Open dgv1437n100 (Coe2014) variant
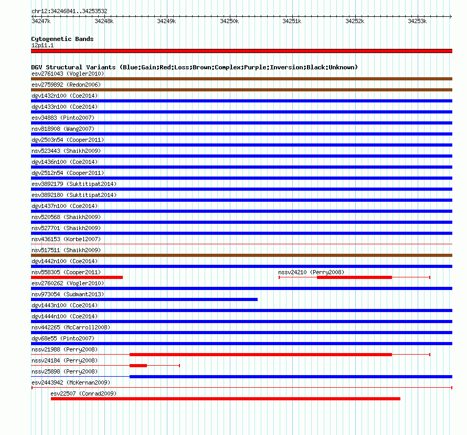 65,206
